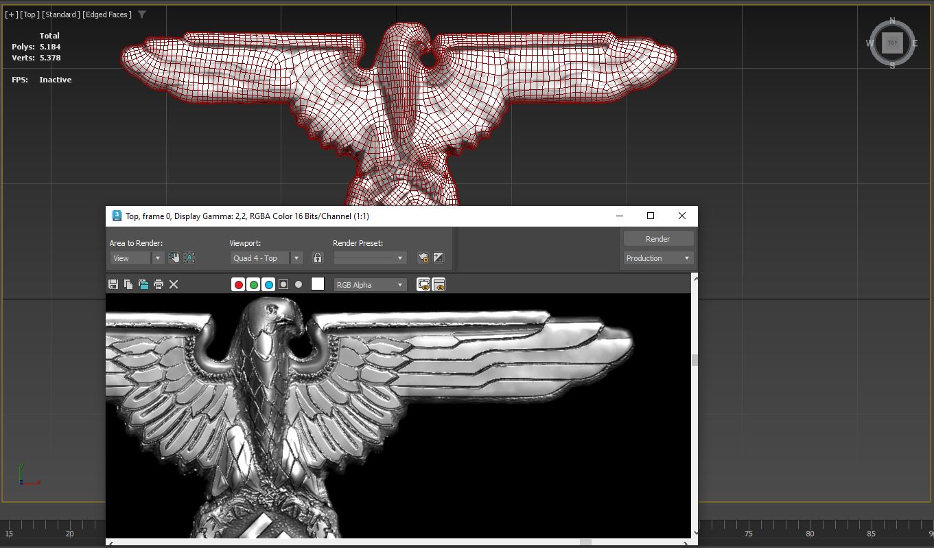
Task: Select Auto Region Selected icon
Action: click(189, 258)
